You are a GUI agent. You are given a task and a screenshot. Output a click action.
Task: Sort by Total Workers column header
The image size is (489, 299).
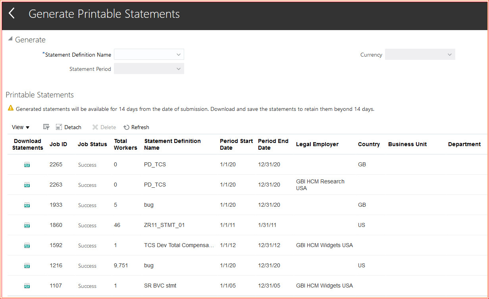click(x=125, y=144)
